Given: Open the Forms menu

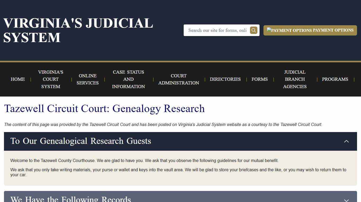Looking at the screenshot, I should click(260, 79).
